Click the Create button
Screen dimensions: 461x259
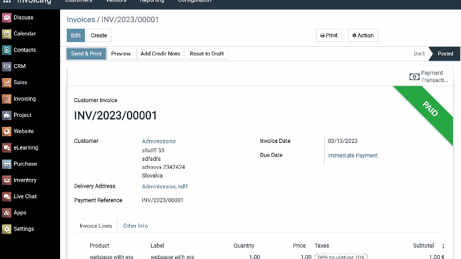pyautogui.click(x=99, y=35)
